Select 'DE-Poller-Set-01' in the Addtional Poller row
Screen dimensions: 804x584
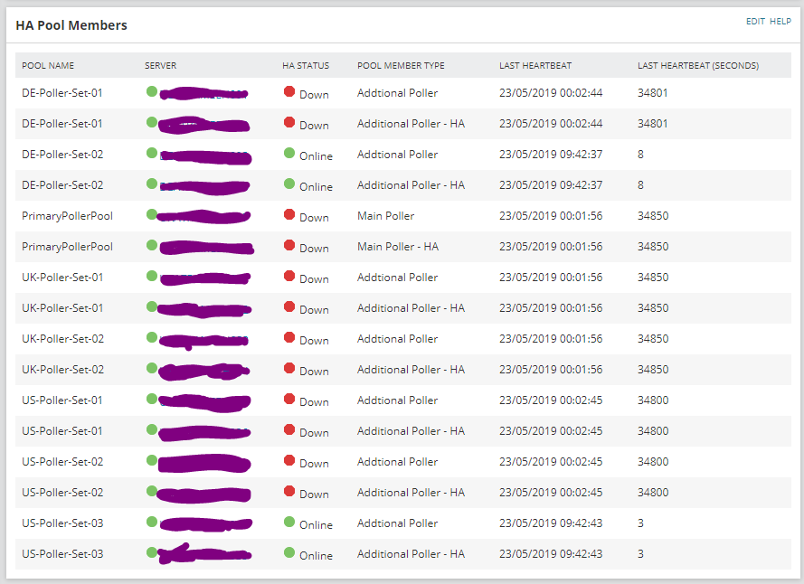tap(62, 93)
